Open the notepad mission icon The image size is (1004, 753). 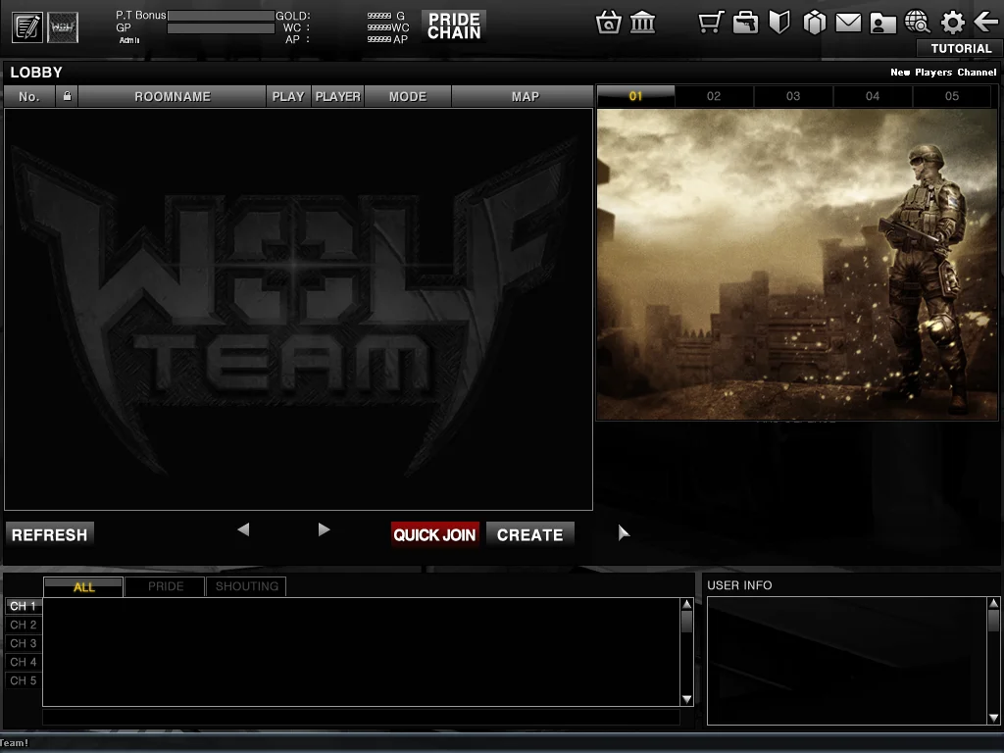[27, 27]
